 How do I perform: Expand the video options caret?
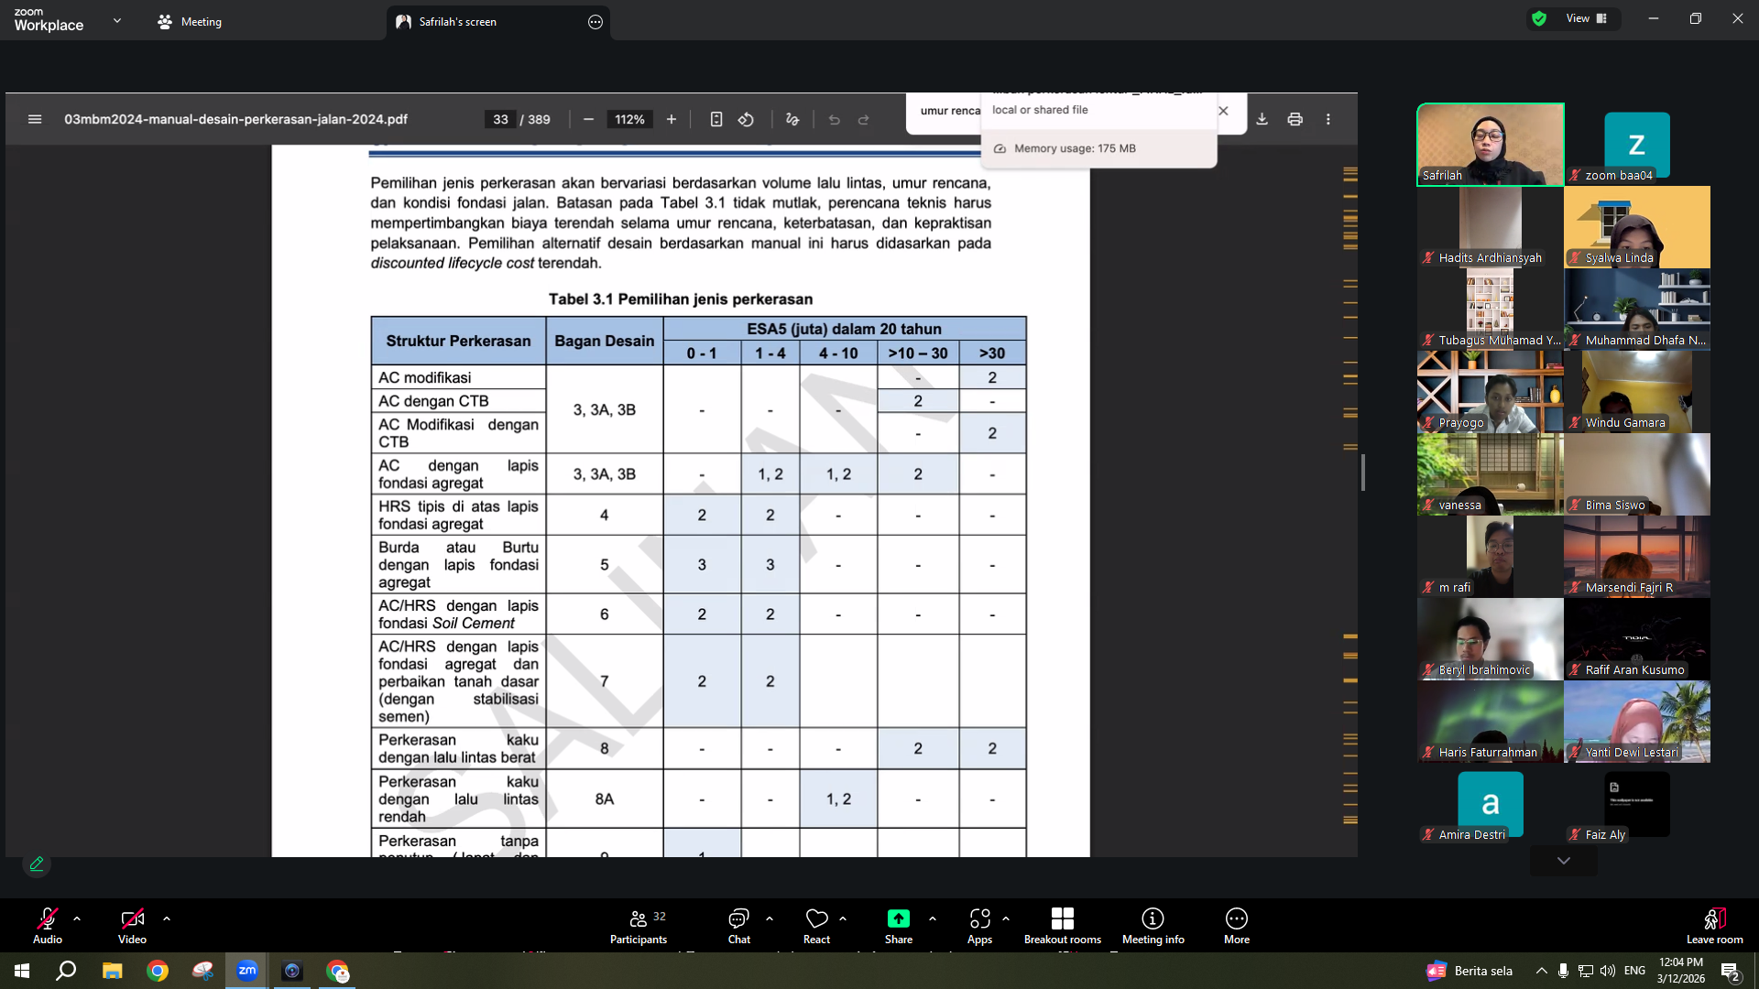[167, 918]
